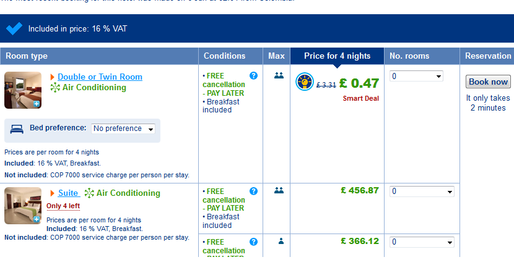Screen dimensions: 514x278
Task: Click the bed icon beside Bed preference
Action: (x=17, y=129)
